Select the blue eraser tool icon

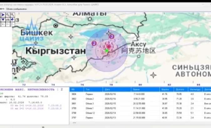[x=12, y=19]
